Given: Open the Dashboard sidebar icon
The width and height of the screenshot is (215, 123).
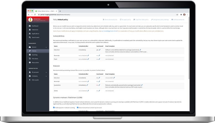Looking at the screenshot, I should point(30,26).
